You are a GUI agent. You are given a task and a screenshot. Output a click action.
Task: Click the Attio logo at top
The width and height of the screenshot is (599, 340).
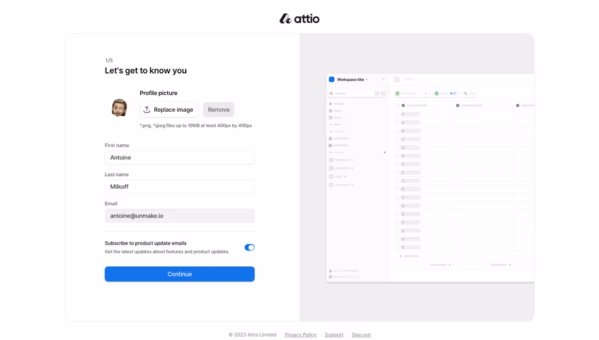[299, 18]
